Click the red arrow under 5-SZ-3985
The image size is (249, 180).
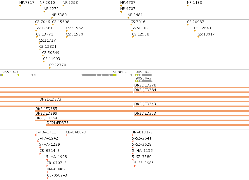click(x=135, y=166)
